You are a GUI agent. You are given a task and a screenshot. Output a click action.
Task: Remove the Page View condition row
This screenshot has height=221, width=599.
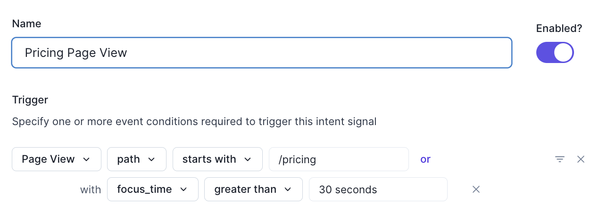(x=581, y=159)
